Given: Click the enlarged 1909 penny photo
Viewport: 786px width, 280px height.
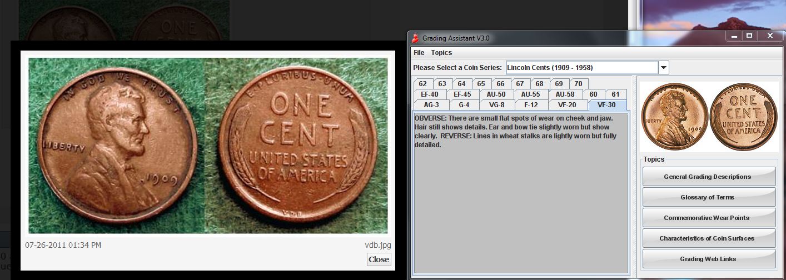Looking at the screenshot, I should pos(208,146).
